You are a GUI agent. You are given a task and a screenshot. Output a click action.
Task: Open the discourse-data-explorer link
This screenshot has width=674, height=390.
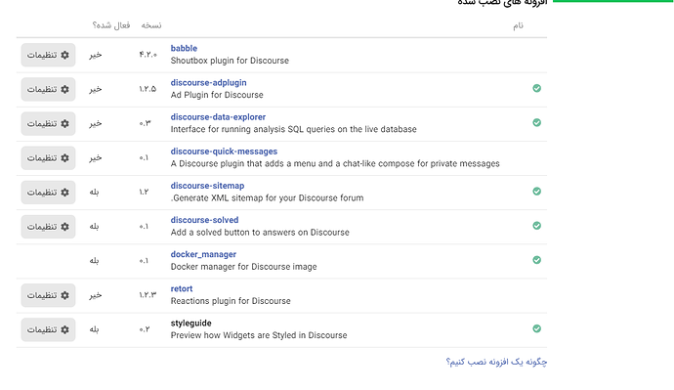tap(218, 117)
